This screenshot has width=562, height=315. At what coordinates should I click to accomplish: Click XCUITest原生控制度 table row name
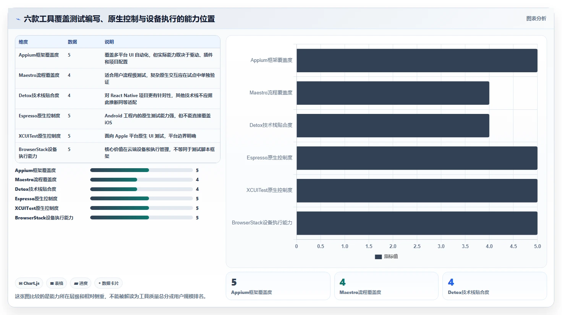[40, 136]
